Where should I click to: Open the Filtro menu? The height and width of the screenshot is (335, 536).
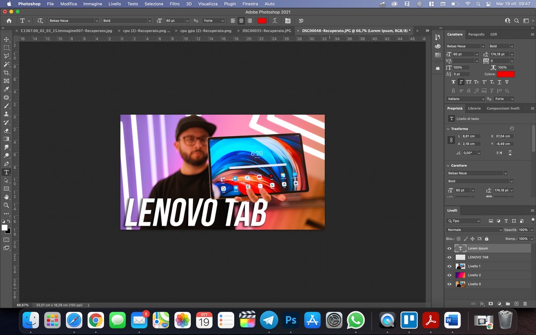click(174, 4)
